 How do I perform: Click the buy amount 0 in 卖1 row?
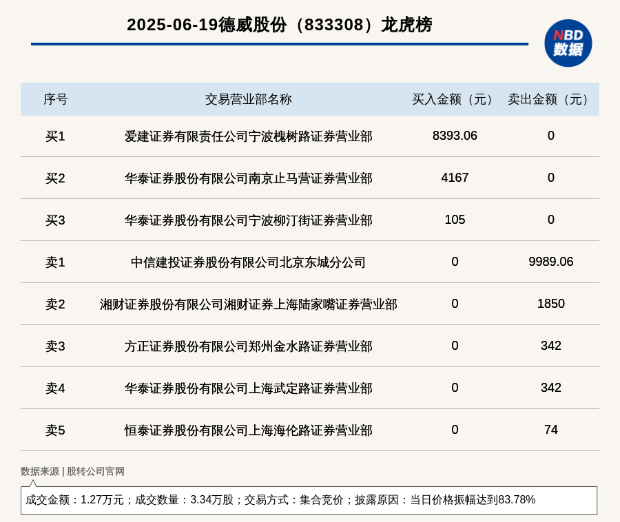tap(455, 261)
